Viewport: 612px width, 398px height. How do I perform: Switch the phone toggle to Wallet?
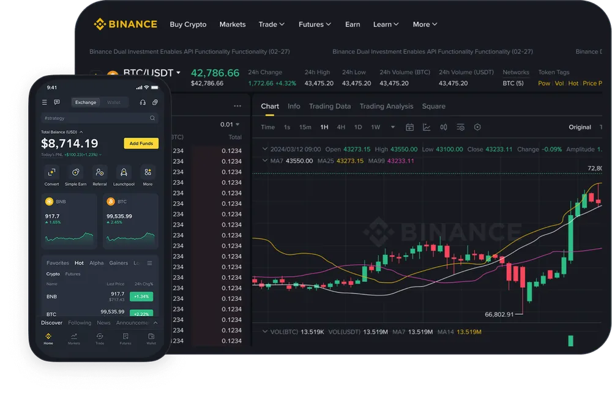point(114,103)
